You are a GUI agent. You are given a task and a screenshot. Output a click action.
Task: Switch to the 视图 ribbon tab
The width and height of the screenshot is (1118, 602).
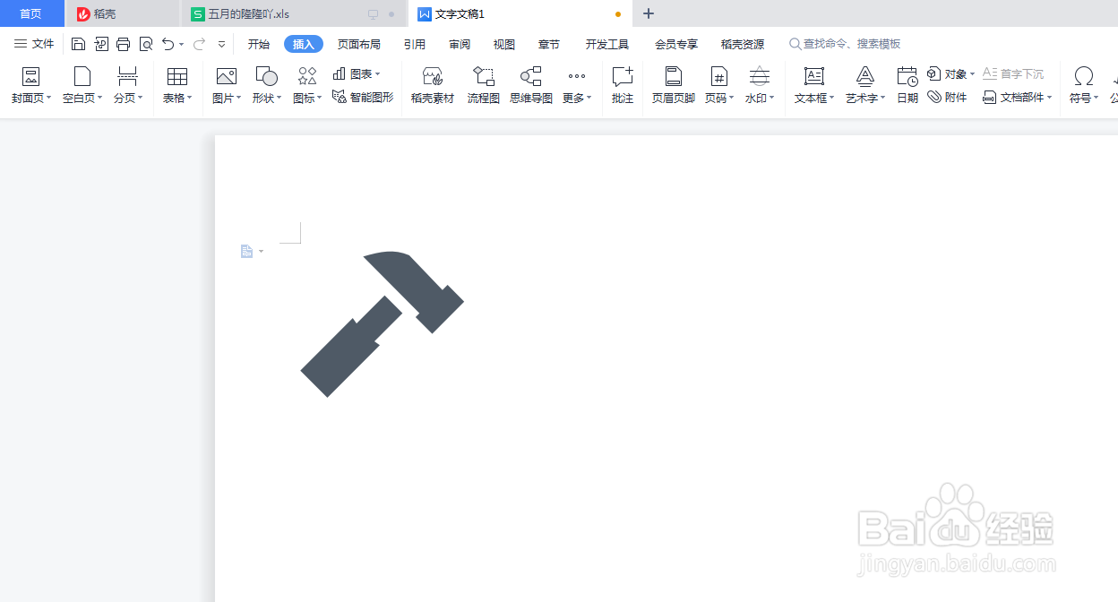[x=504, y=44]
